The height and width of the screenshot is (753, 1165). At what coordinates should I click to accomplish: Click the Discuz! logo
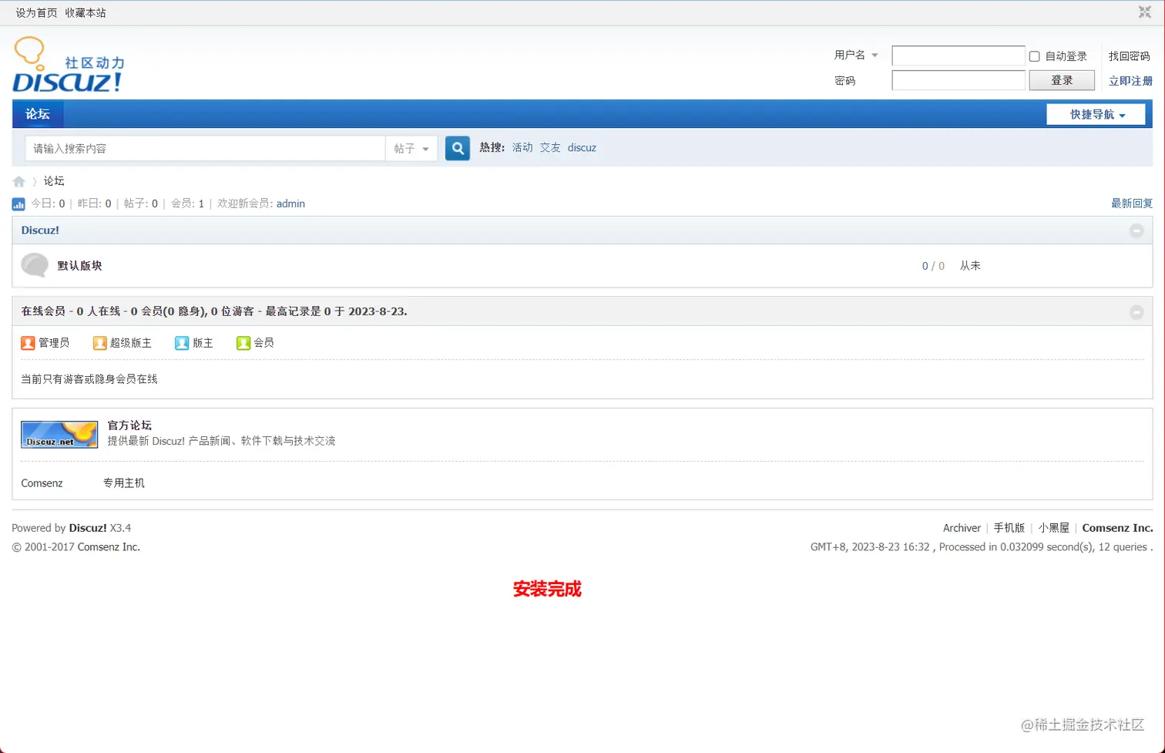(68, 65)
